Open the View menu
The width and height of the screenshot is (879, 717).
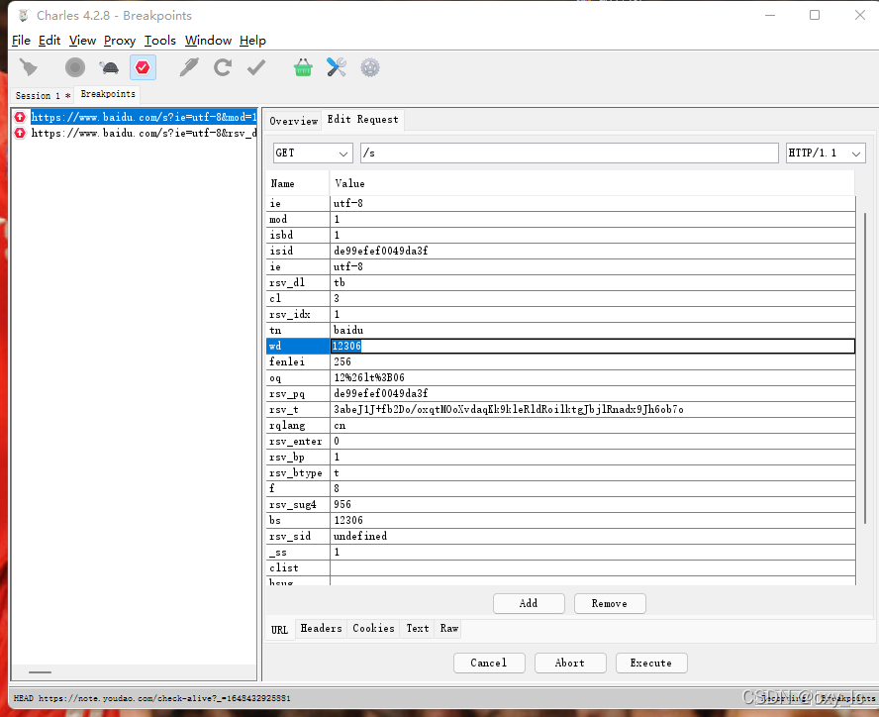(82, 41)
